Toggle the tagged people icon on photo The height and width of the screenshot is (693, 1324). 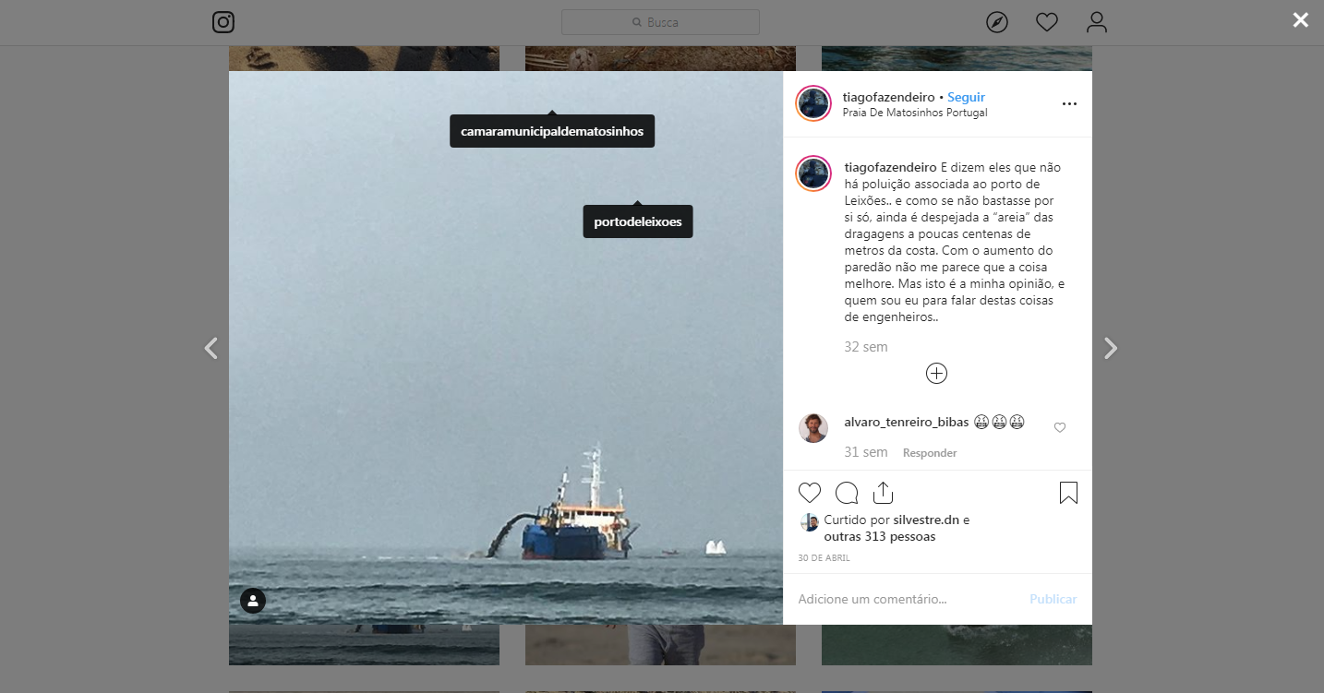click(253, 601)
